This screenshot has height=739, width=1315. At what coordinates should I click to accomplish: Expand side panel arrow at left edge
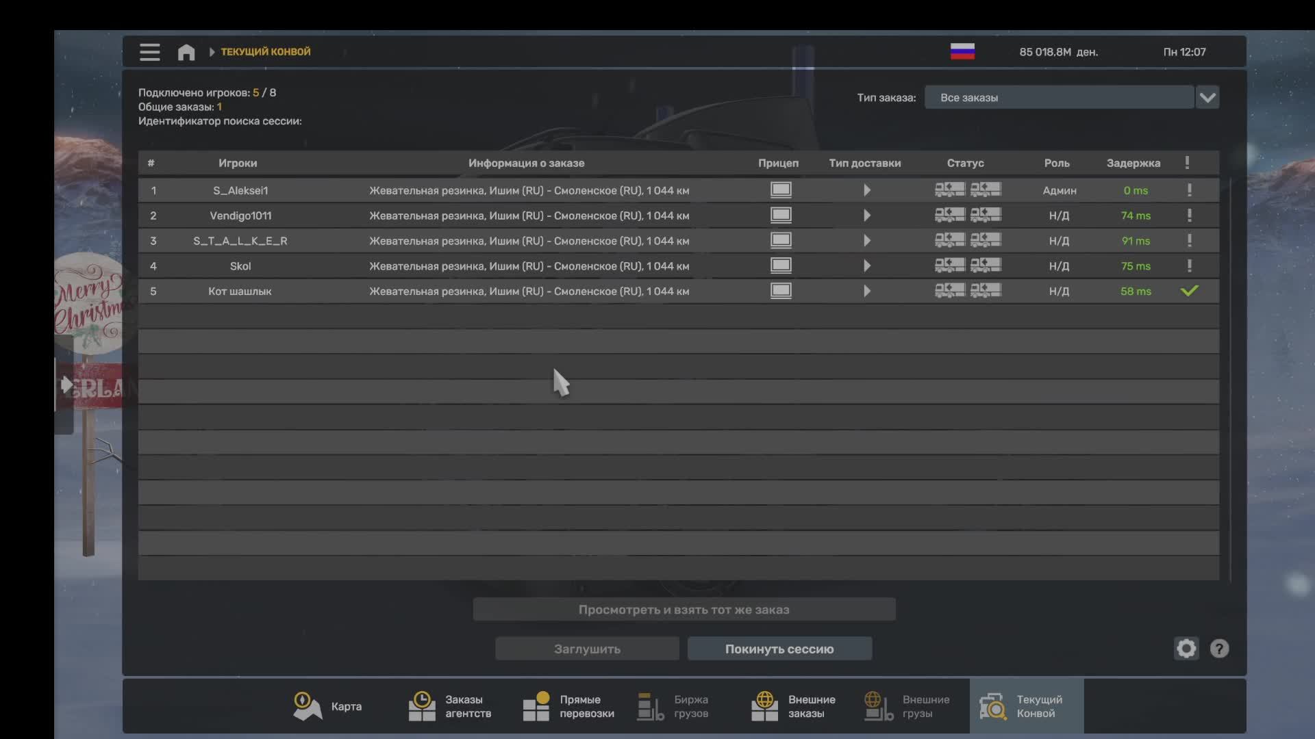coord(66,385)
